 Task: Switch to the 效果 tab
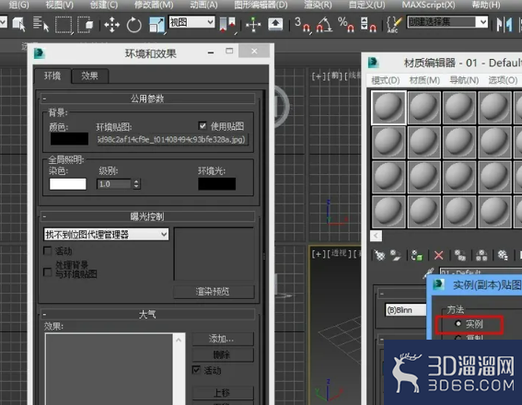[x=90, y=75]
